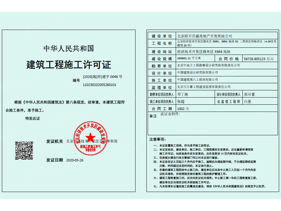Click the 建设单位 row label
This screenshot has width=281, height=211.
click(162, 36)
